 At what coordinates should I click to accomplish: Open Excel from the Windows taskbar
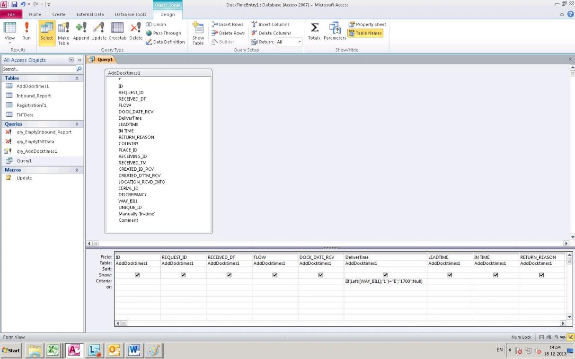(x=53, y=350)
